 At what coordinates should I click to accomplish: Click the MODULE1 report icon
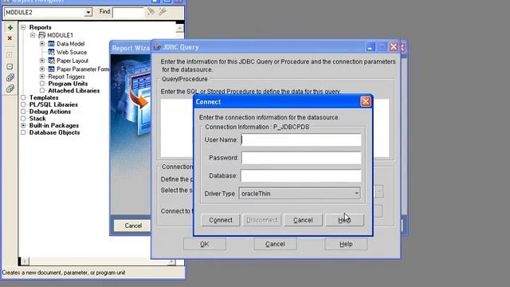(x=42, y=35)
